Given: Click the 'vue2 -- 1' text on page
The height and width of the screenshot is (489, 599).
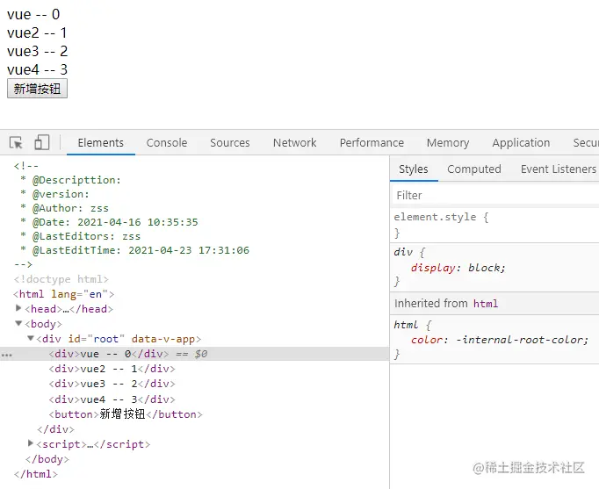Looking at the screenshot, I should [37, 32].
